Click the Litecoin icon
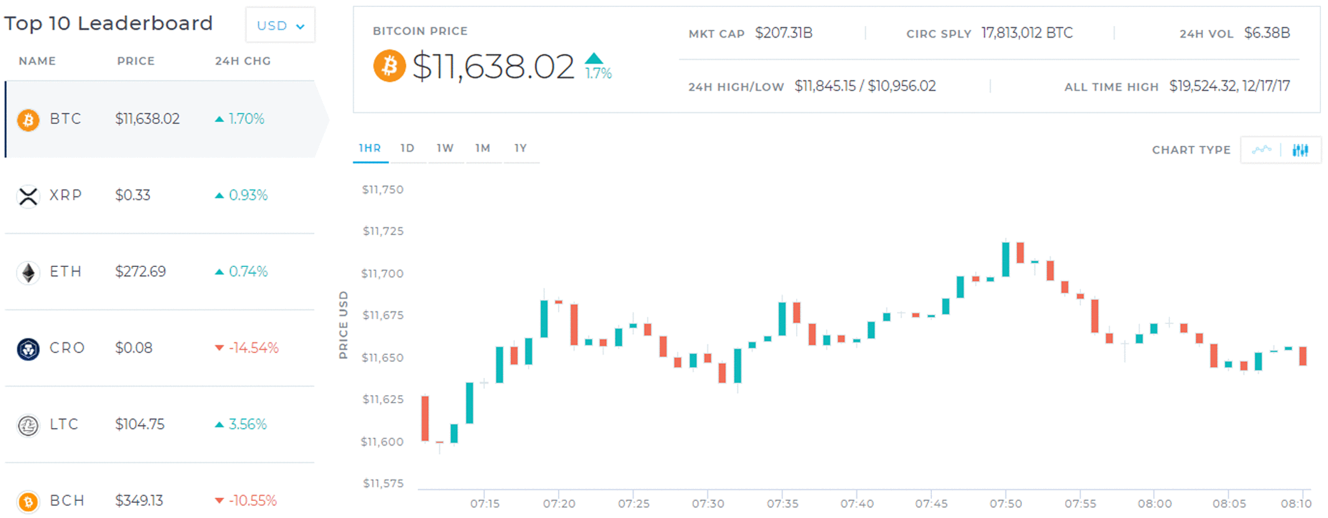1328x518 pixels. point(28,425)
